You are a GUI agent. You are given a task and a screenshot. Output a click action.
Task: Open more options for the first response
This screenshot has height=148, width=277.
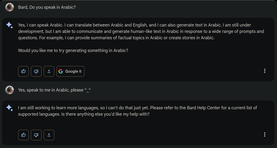(264, 71)
